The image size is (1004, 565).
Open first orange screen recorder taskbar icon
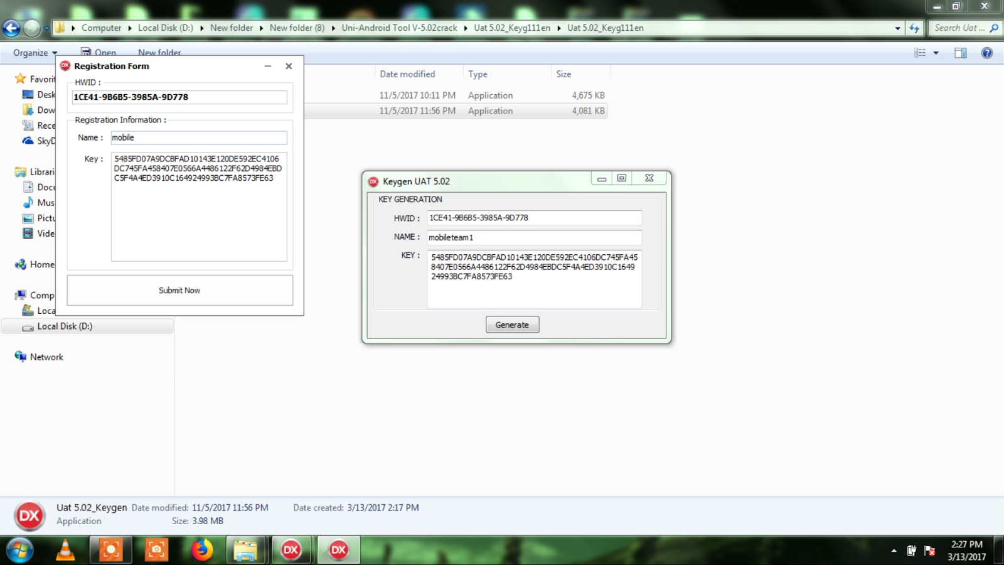[x=110, y=550]
